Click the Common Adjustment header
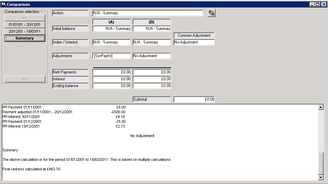Image resolution: width=328 pixels, height=184 pixels. 194,35
